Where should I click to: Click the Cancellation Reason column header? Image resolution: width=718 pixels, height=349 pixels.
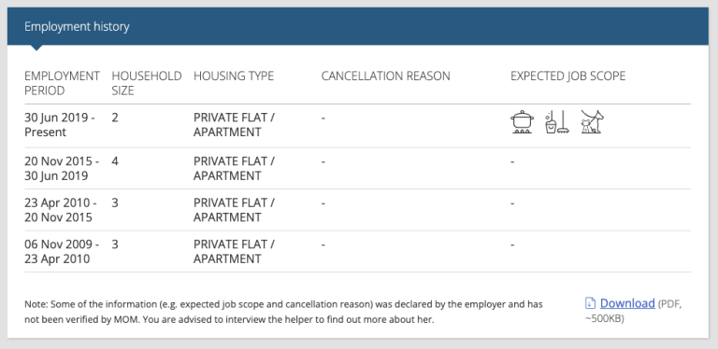coord(385,76)
